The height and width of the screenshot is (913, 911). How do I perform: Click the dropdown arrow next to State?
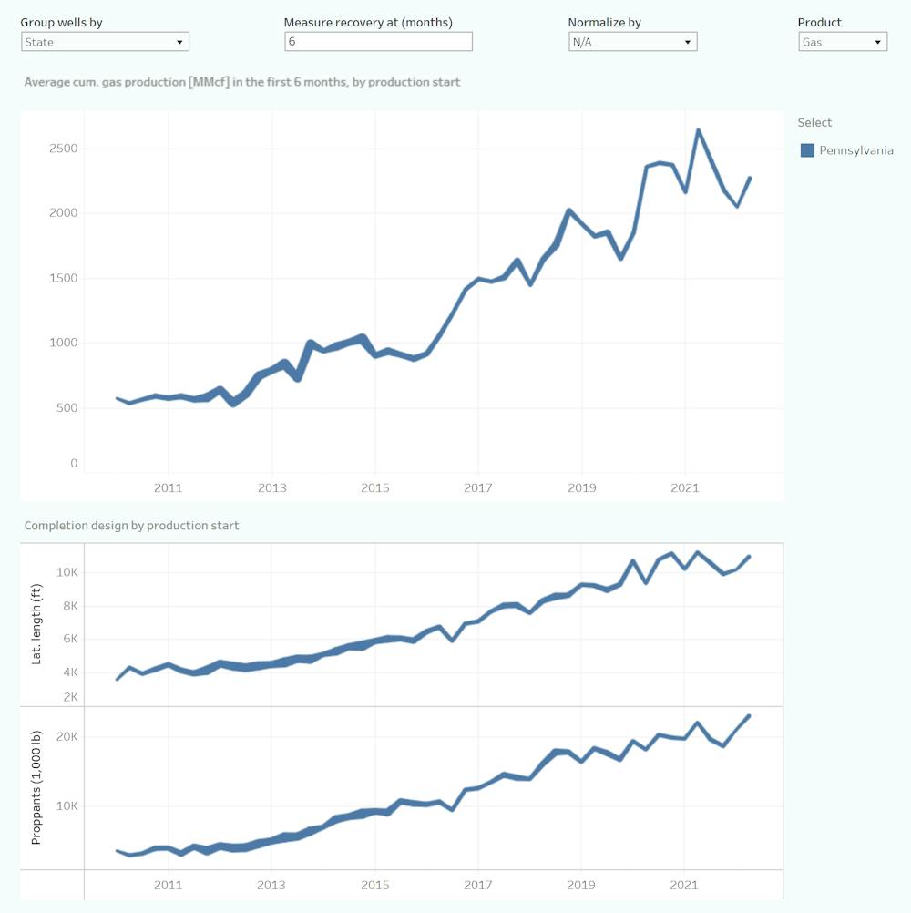pyautogui.click(x=179, y=42)
